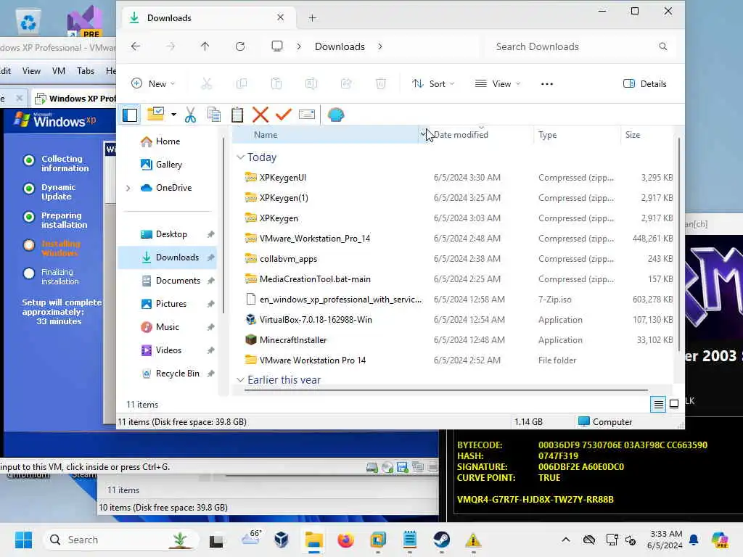Click the red X delete icon
Image resolution: width=743 pixels, height=557 pixels.
coord(260,115)
